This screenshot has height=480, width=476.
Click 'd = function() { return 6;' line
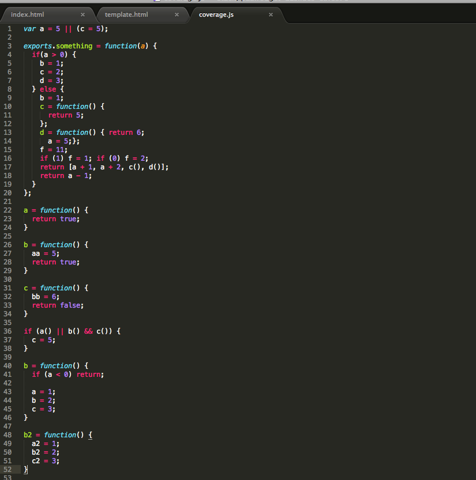(x=92, y=133)
